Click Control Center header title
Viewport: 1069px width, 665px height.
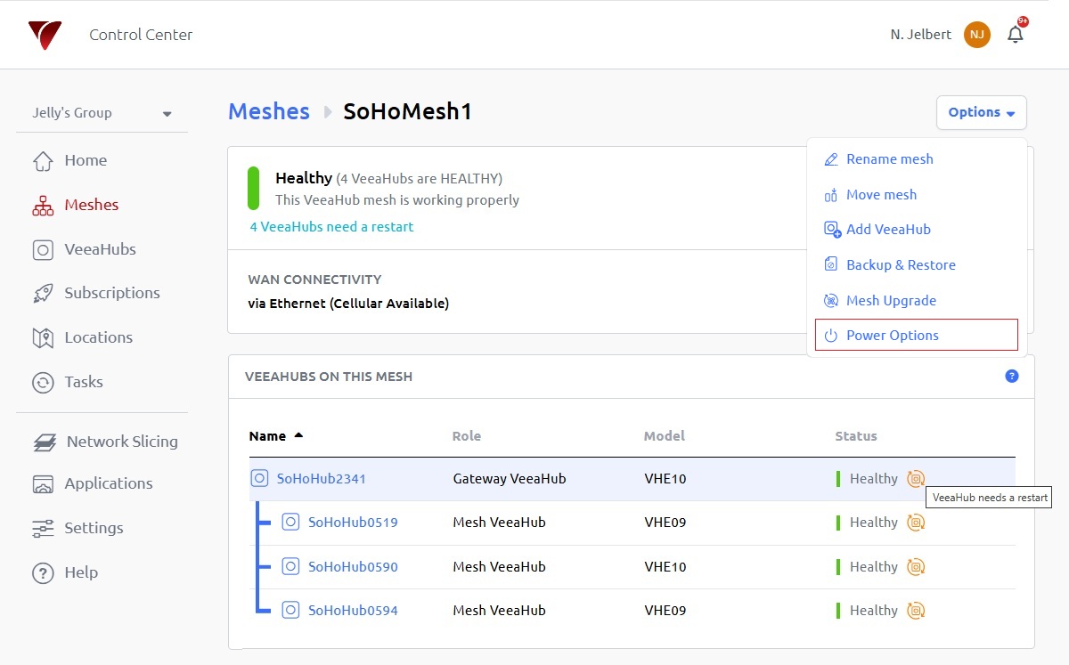(x=141, y=35)
